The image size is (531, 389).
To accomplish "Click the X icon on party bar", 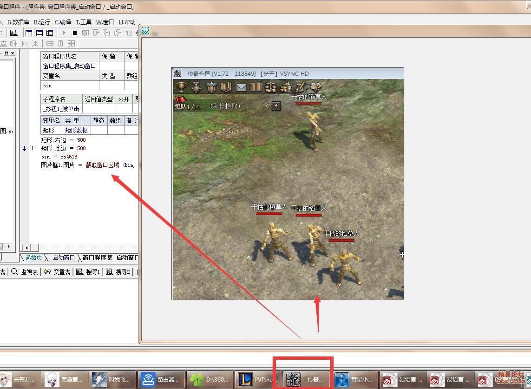I will 266,106.
